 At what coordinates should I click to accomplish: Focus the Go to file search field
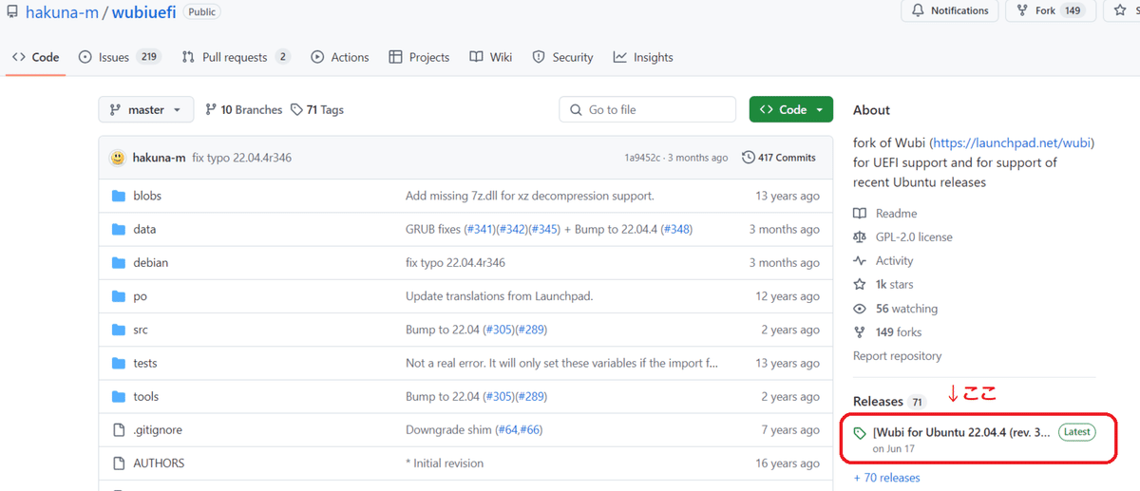point(647,109)
